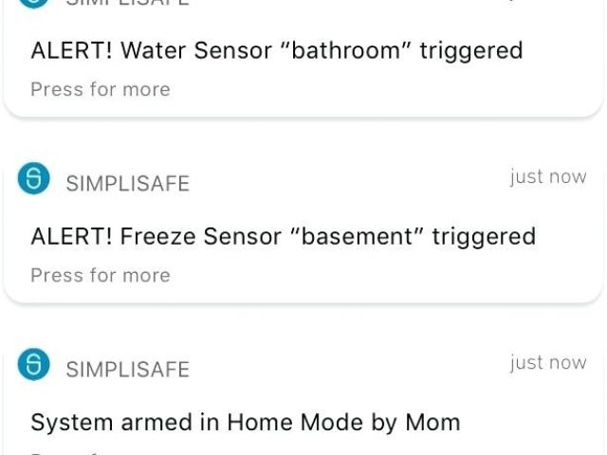
Task: Tap the cut-off SIMPLISAFE label on top notification
Action: [x=127, y=3]
